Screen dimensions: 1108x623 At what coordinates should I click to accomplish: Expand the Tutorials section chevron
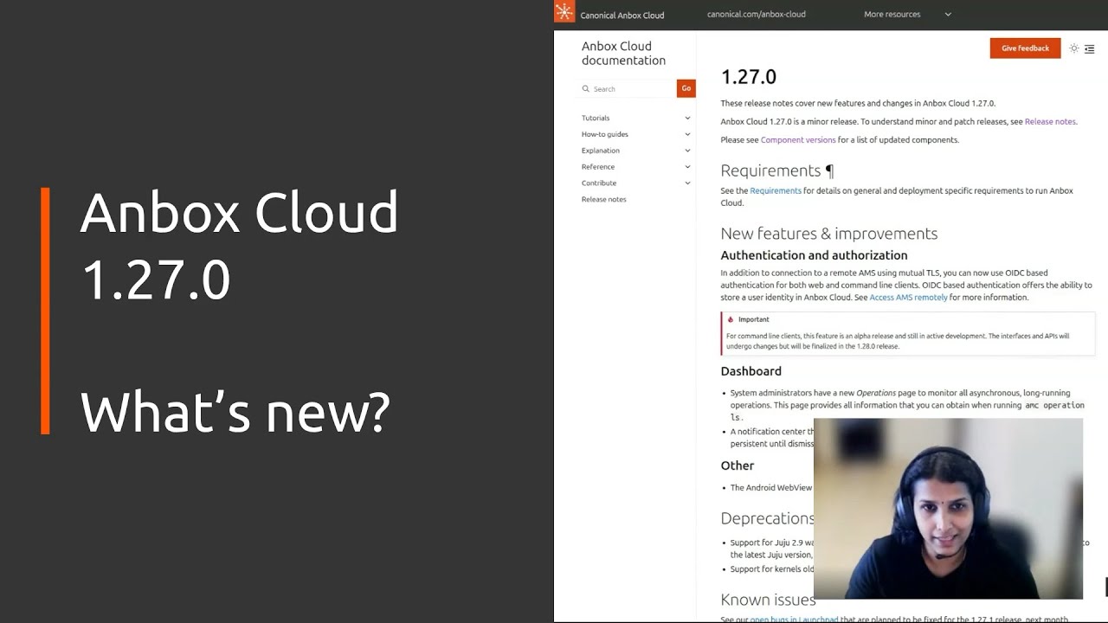pyautogui.click(x=687, y=118)
